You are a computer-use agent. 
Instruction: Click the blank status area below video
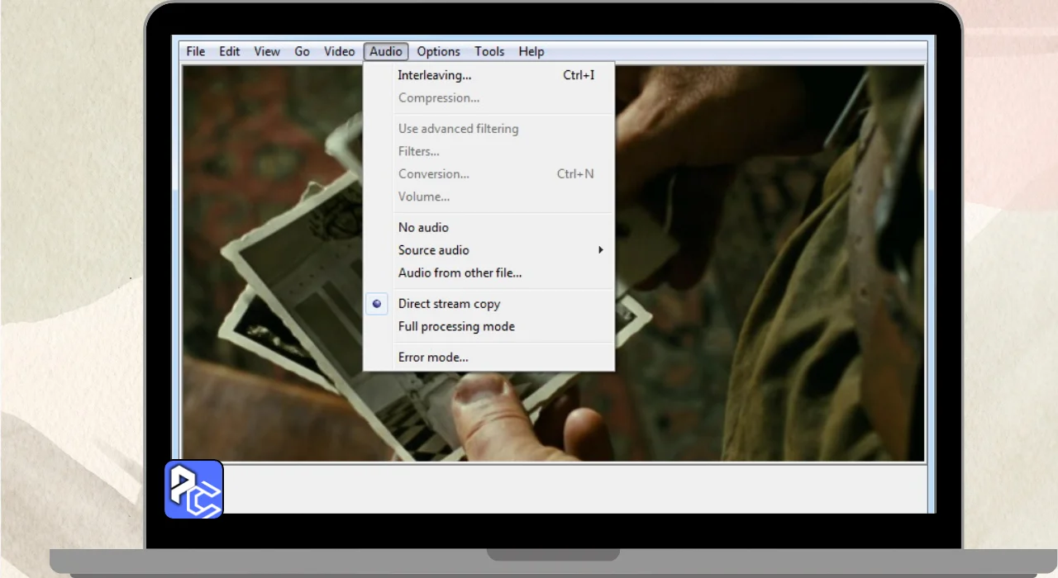coord(579,487)
